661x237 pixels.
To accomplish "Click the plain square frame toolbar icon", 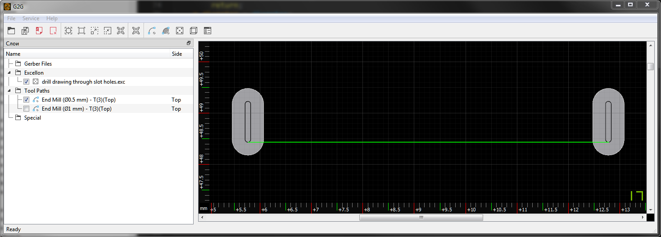I will pos(81,31).
